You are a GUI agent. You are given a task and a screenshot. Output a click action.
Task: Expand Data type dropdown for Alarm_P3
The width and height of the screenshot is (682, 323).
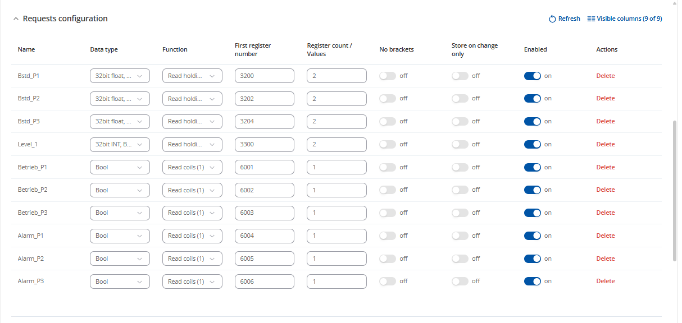[x=120, y=282]
